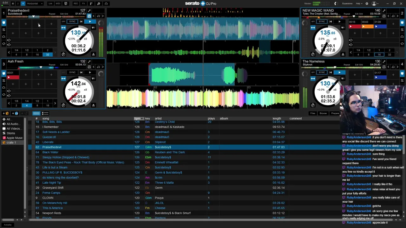Screen dimensions: 406x228
Task: Enable SYNC on deck 1
Action: (x=72, y=22)
